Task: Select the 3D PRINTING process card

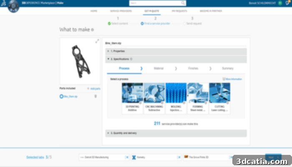Action: pos(132,98)
